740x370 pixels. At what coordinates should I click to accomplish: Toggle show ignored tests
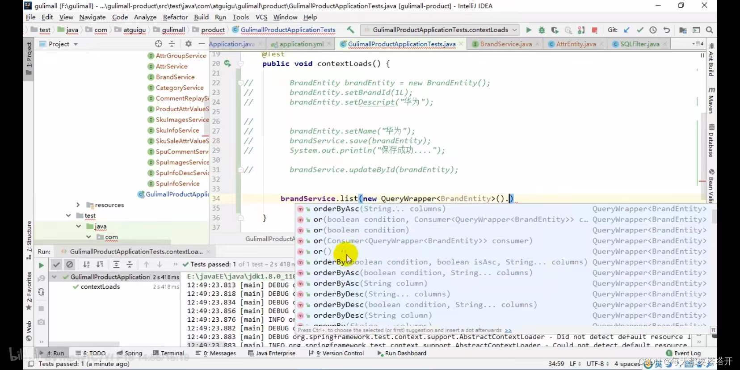point(70,265)
